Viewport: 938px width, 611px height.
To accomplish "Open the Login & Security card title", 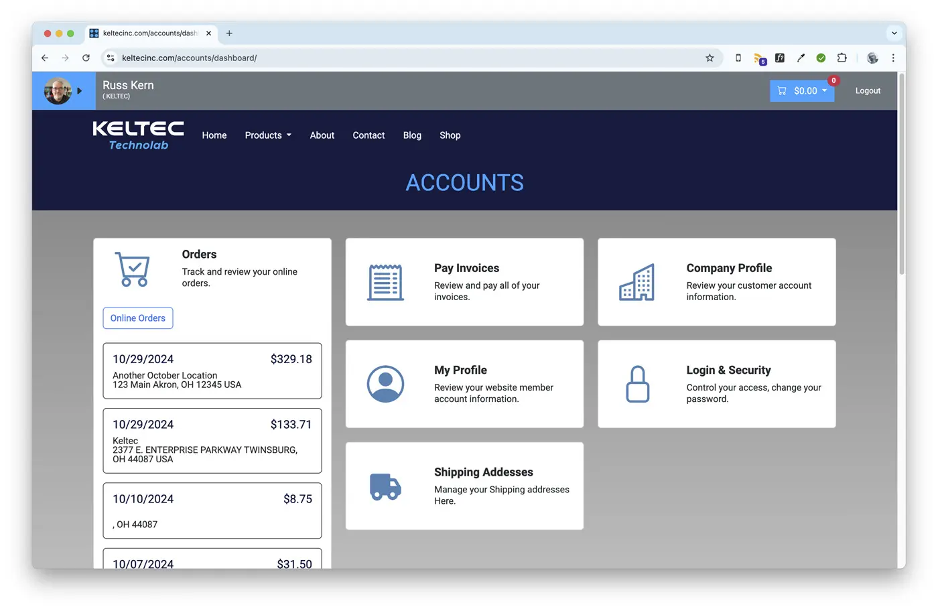I will [728, 370].
